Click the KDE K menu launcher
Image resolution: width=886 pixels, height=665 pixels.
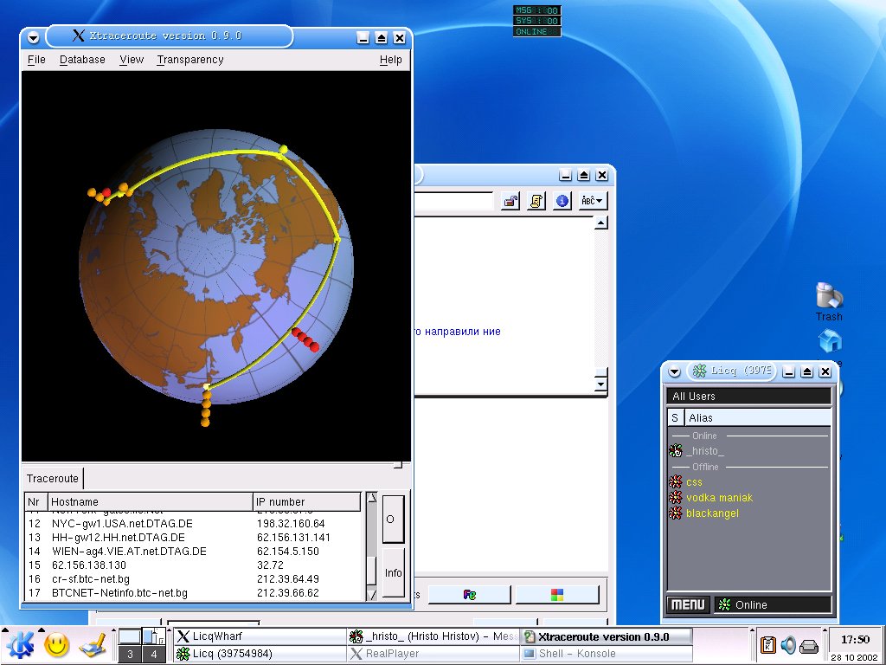(x=20, y=643)
